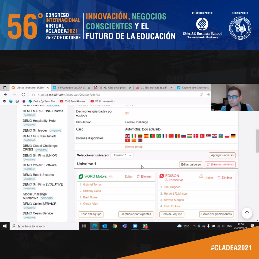Click the password key icon in address bar
The height and width of the screenshot is (259, 259).
(x=202, y=95)
